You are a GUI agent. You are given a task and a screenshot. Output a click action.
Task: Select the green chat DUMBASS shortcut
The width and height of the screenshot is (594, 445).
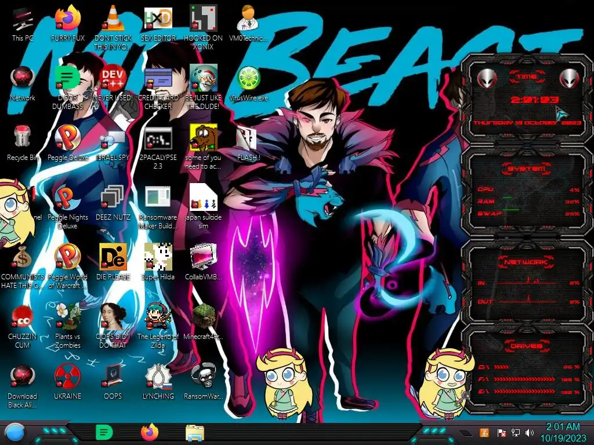[x=67, y=87]
